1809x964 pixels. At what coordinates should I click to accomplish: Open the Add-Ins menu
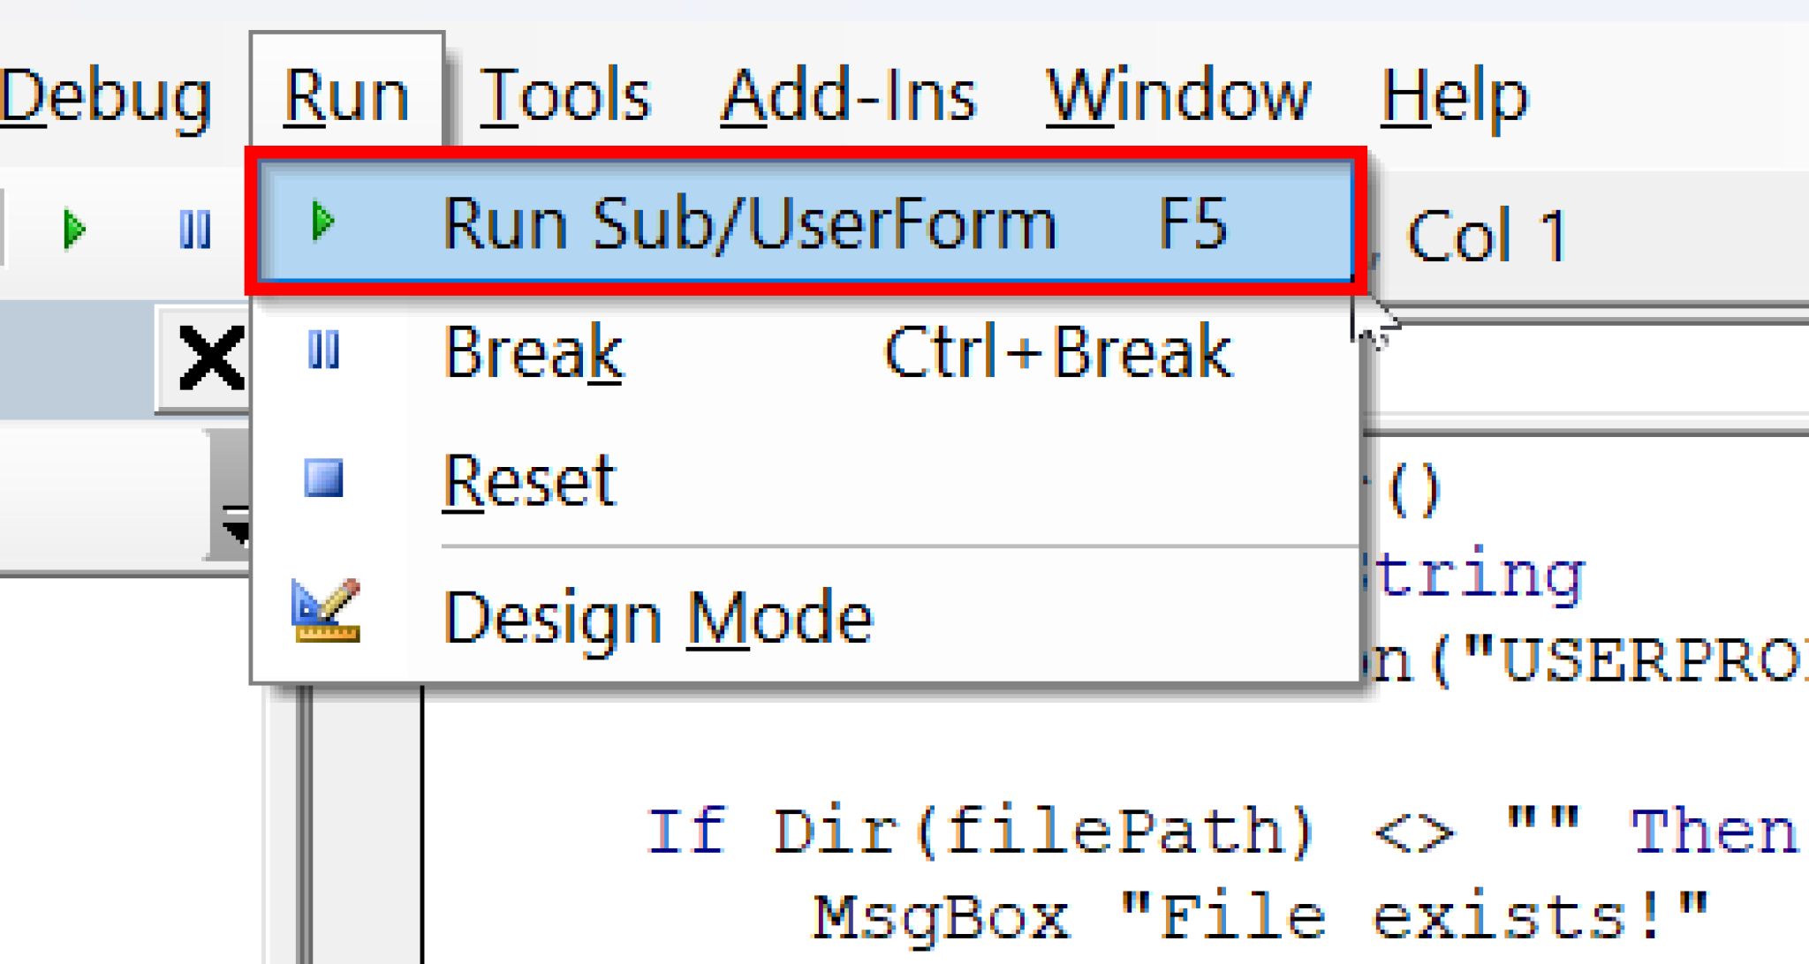(848, 95)
